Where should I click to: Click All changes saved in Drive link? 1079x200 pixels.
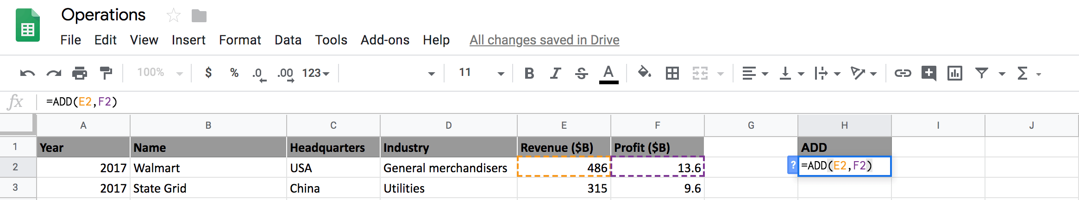coord(544,40)
